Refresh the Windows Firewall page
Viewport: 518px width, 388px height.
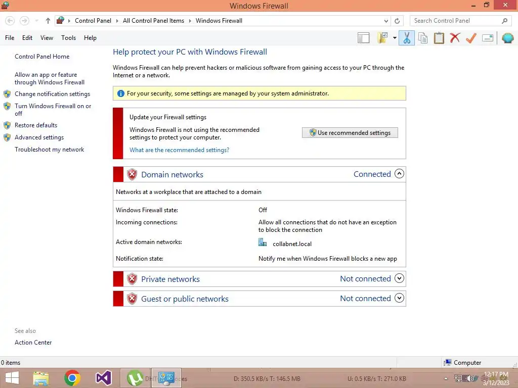tap(397, 21)
